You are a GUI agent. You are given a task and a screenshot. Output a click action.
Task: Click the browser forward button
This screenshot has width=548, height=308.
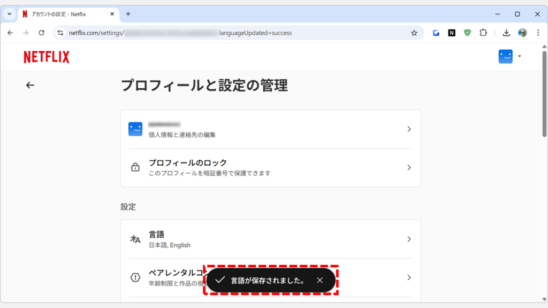tap(26, 33)
